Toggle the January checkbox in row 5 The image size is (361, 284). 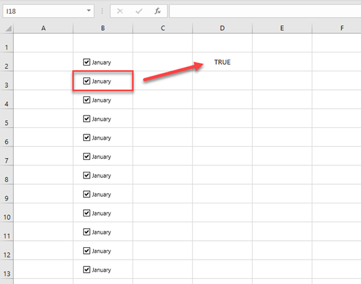(87, 119)
